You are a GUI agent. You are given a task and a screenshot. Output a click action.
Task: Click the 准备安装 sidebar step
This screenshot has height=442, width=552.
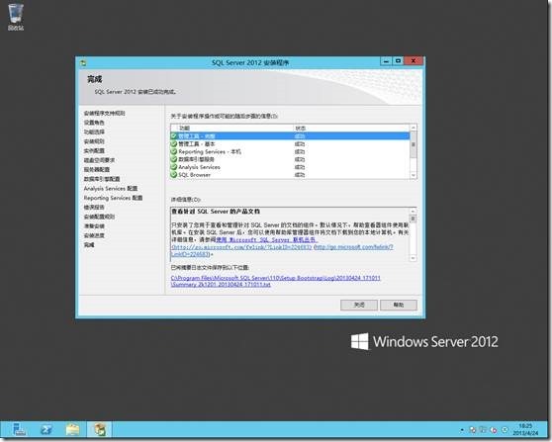click(x=94, y=225)
